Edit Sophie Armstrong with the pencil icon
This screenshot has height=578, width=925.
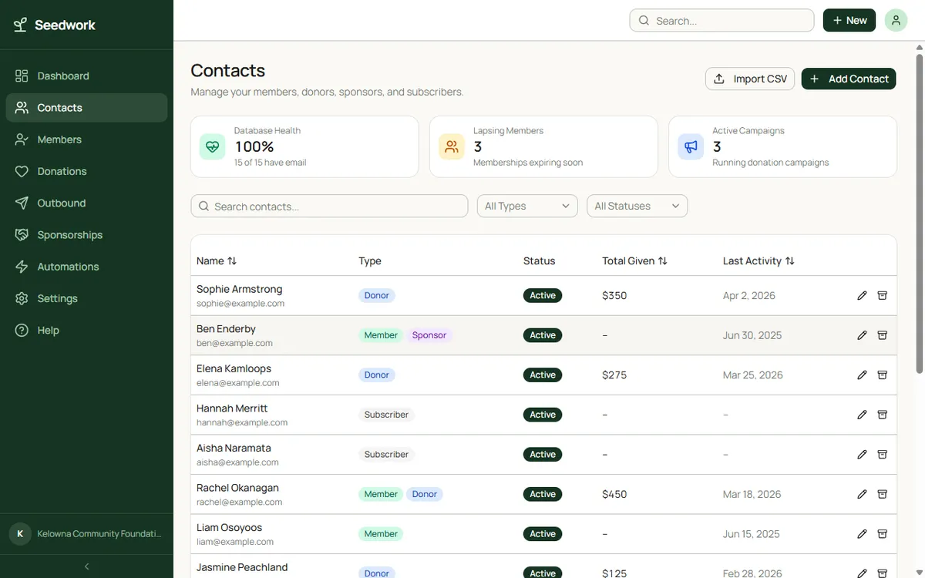pos(861,294)
